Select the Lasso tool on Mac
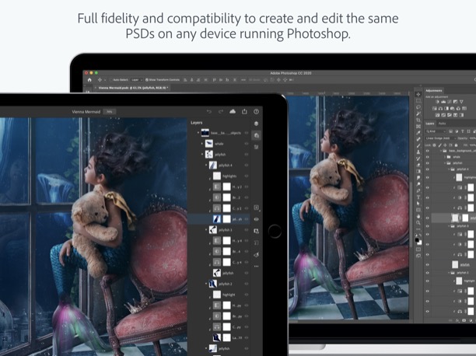Screen dimensions: 476x356 point(418,107)
